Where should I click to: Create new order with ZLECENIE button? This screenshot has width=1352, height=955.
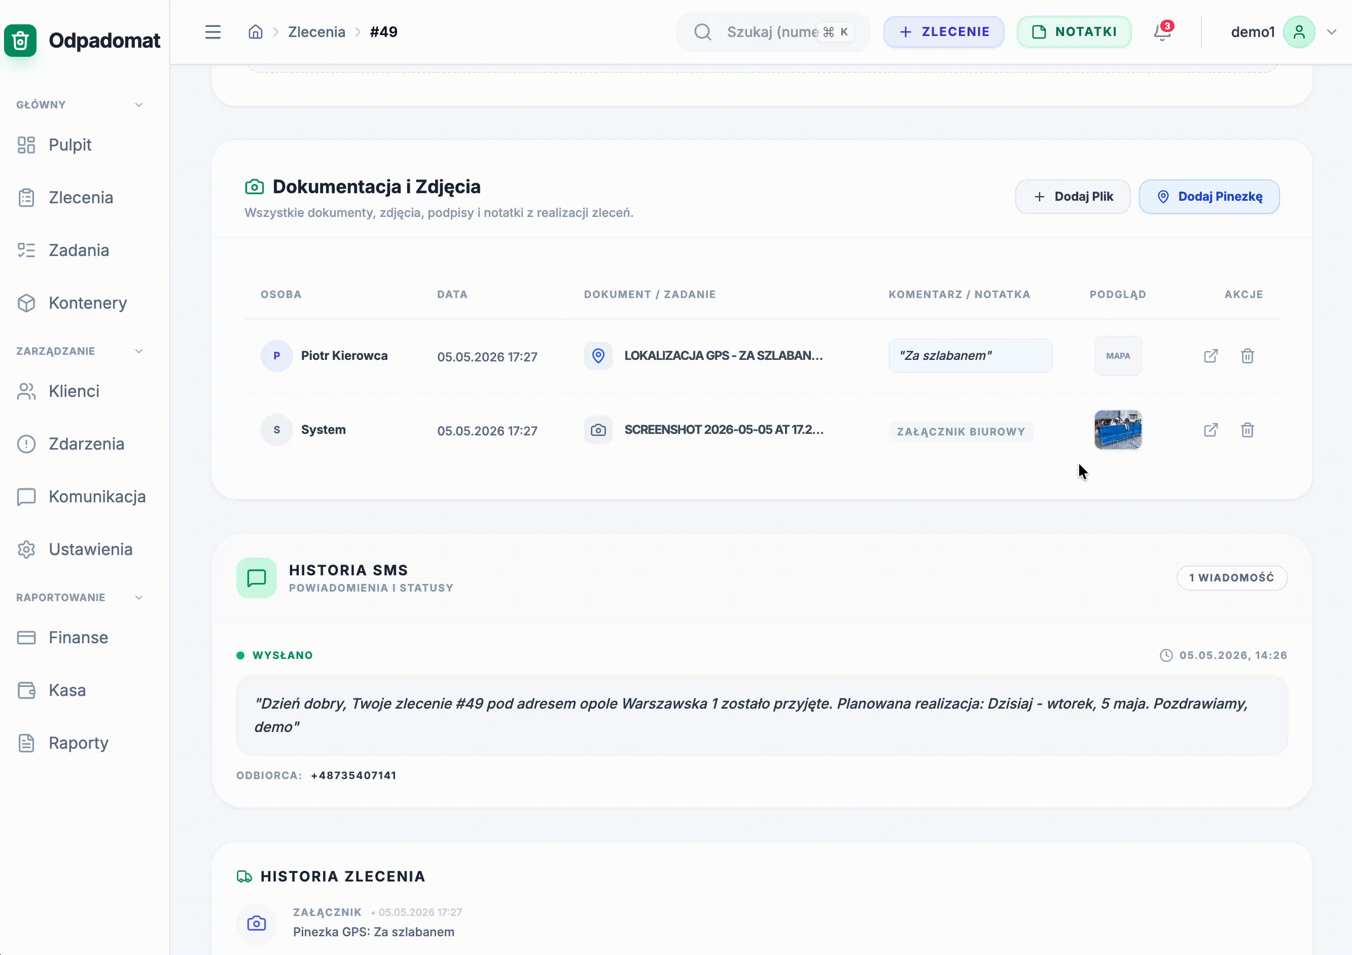click(x=943, y=32)
